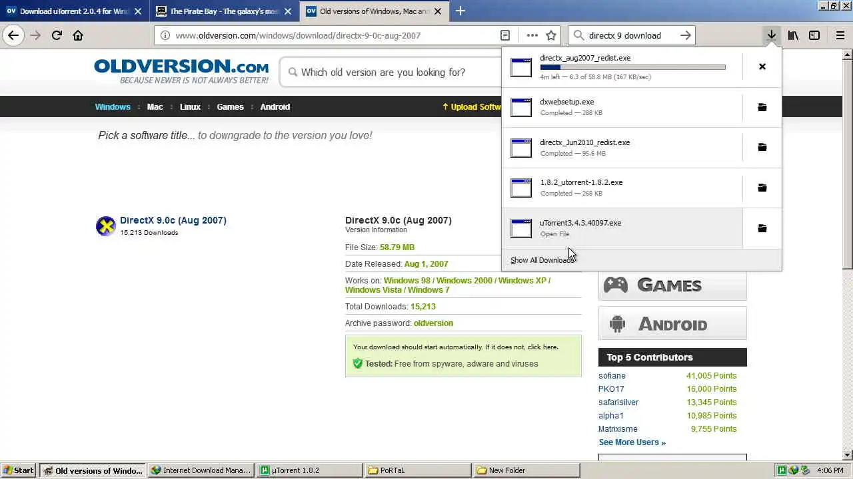Open a new tab with the plus button
Viewport: 853px width, 479px height.
(x=460, y=11)
